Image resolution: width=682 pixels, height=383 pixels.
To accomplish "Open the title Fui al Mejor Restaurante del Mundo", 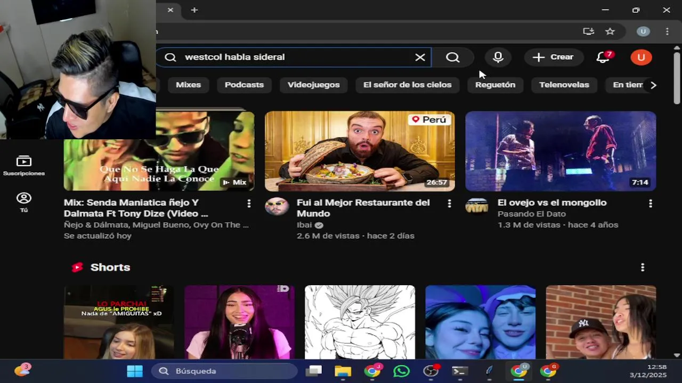I will (x=363, y=208).
